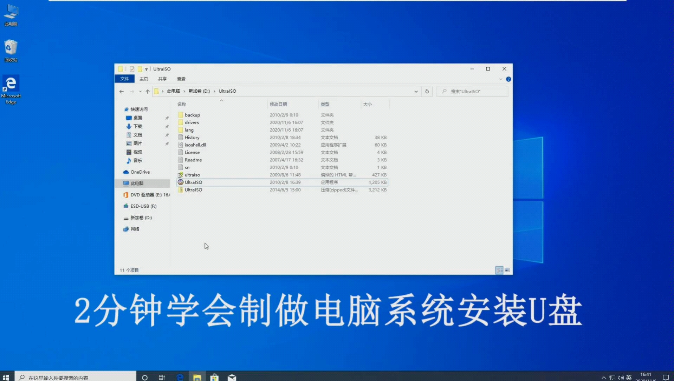The height and width of the screenshot is (381, 674).
Task: Sort files by 名称 column header
Action: pos(182,104)
